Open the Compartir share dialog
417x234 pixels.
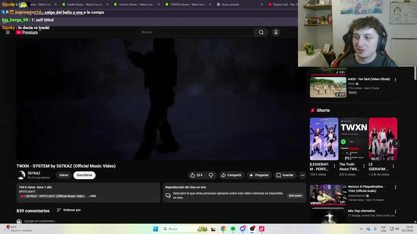tap(231, 175)
